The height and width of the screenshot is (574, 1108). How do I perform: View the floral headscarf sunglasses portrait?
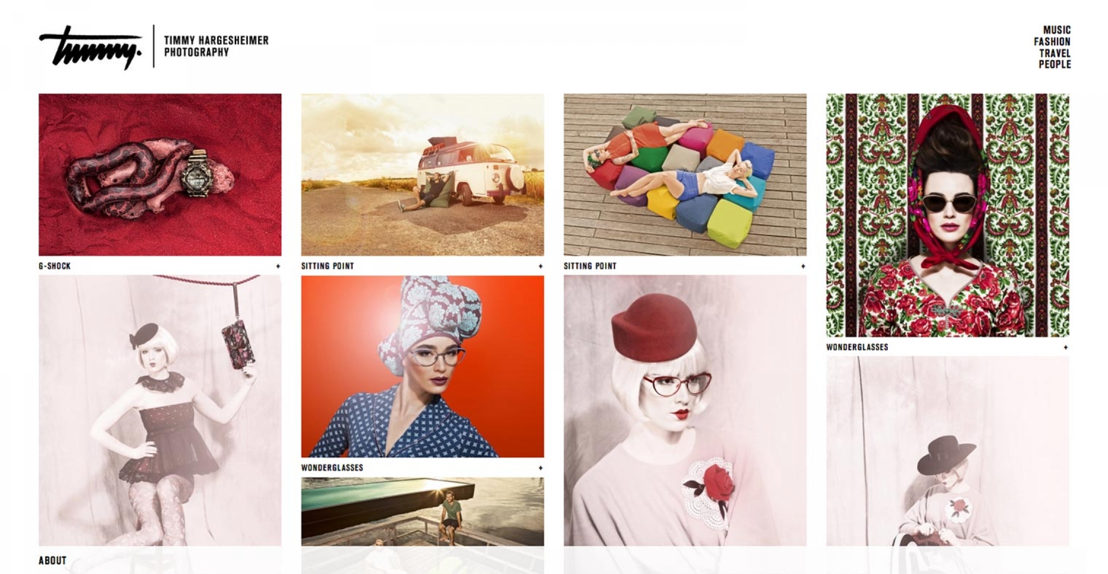coord(948,215)
